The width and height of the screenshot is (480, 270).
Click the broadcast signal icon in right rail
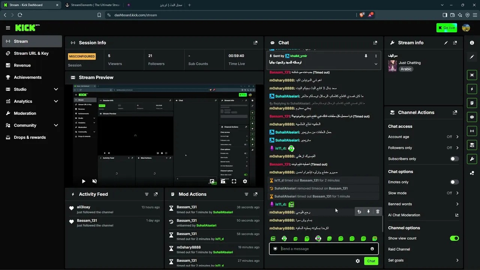click(x=472, y=131)
